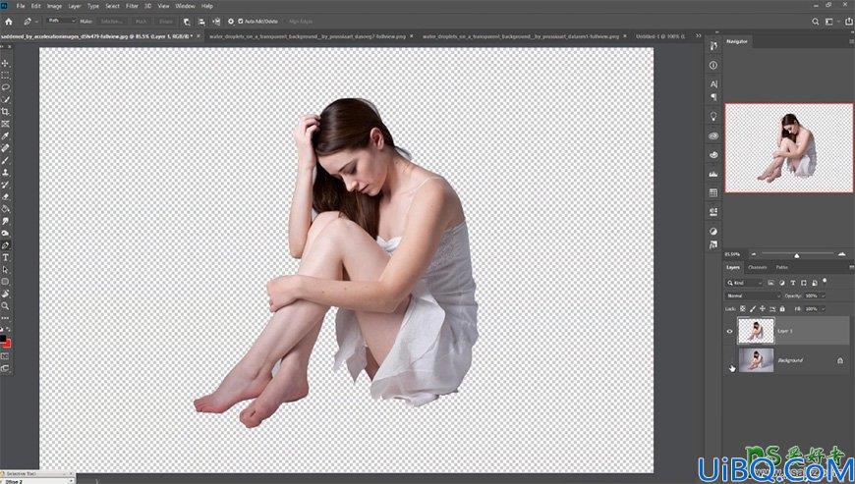Toggle Auto Add/Delete checkbox

tap(241, 22)
